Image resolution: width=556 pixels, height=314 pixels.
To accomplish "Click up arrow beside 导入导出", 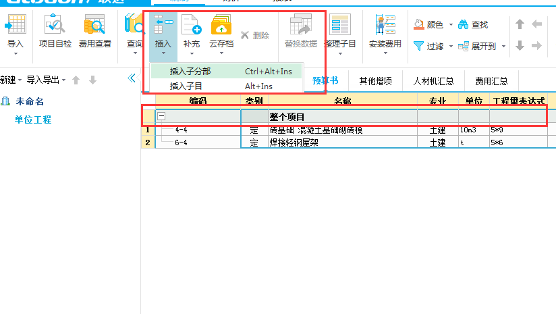I will (x=76, y=80).
